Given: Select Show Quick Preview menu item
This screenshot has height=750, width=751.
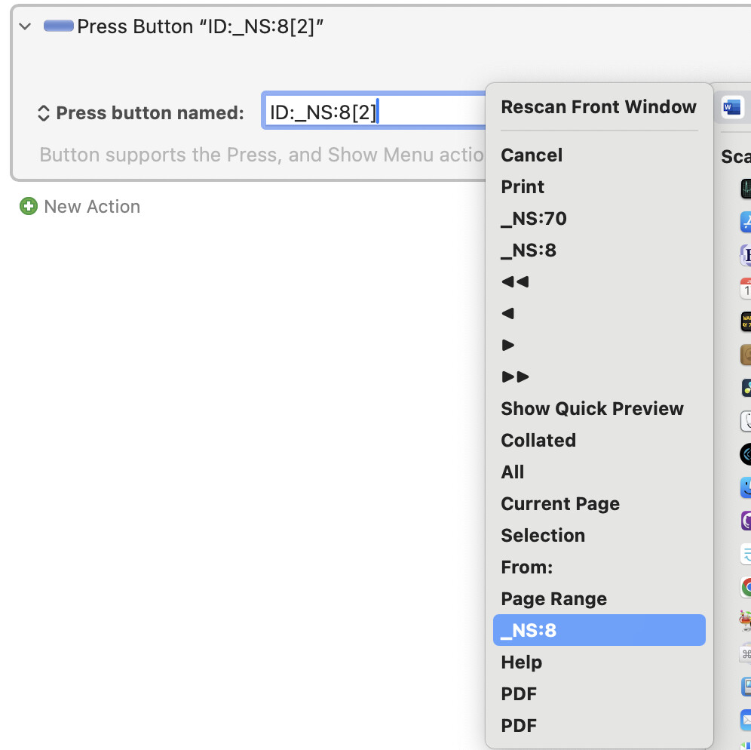Looking at the screenshot, I should click(x=592, y=409).
